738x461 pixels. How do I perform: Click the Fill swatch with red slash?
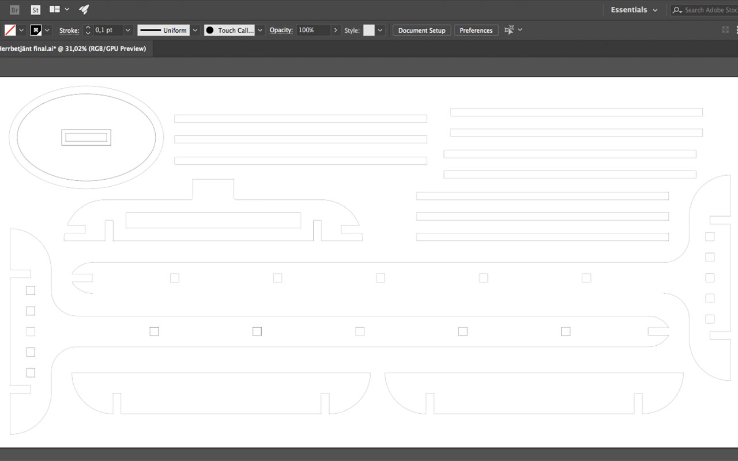coord(10,30)
